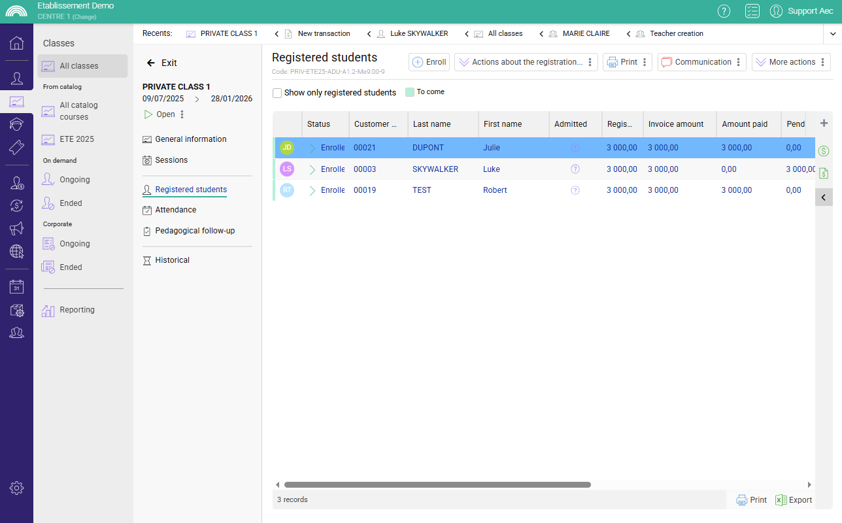Expand the TEST row status chevron
This screenshot has height=523, width=842.
pyautogui.click(x=312, y=190)
